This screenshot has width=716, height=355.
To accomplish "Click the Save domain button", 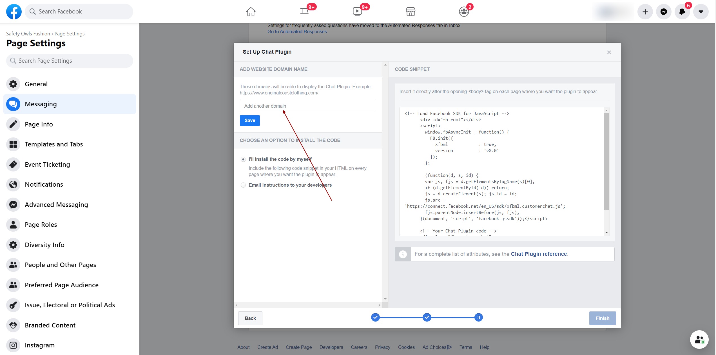I will coord(250,121).
